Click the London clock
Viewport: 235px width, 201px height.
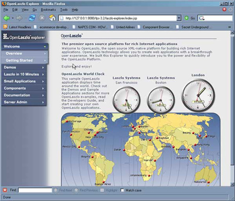[198, 95]
